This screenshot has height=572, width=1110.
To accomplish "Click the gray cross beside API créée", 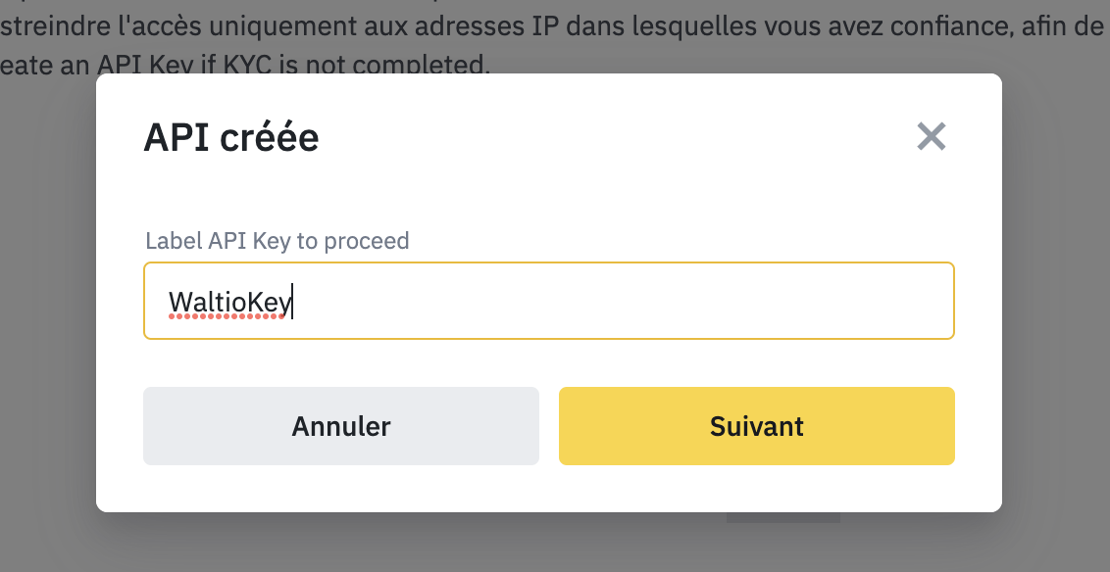I will click(x=931, y=137).
